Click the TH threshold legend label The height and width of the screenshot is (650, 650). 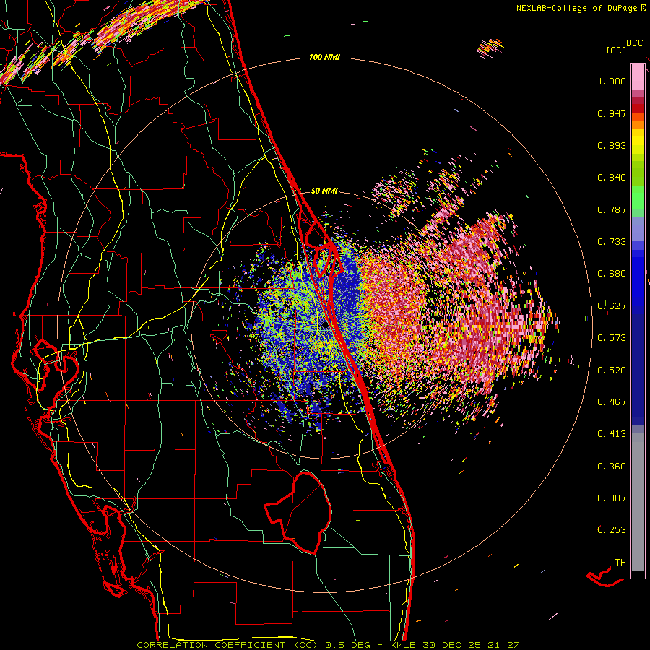(620, 563)
